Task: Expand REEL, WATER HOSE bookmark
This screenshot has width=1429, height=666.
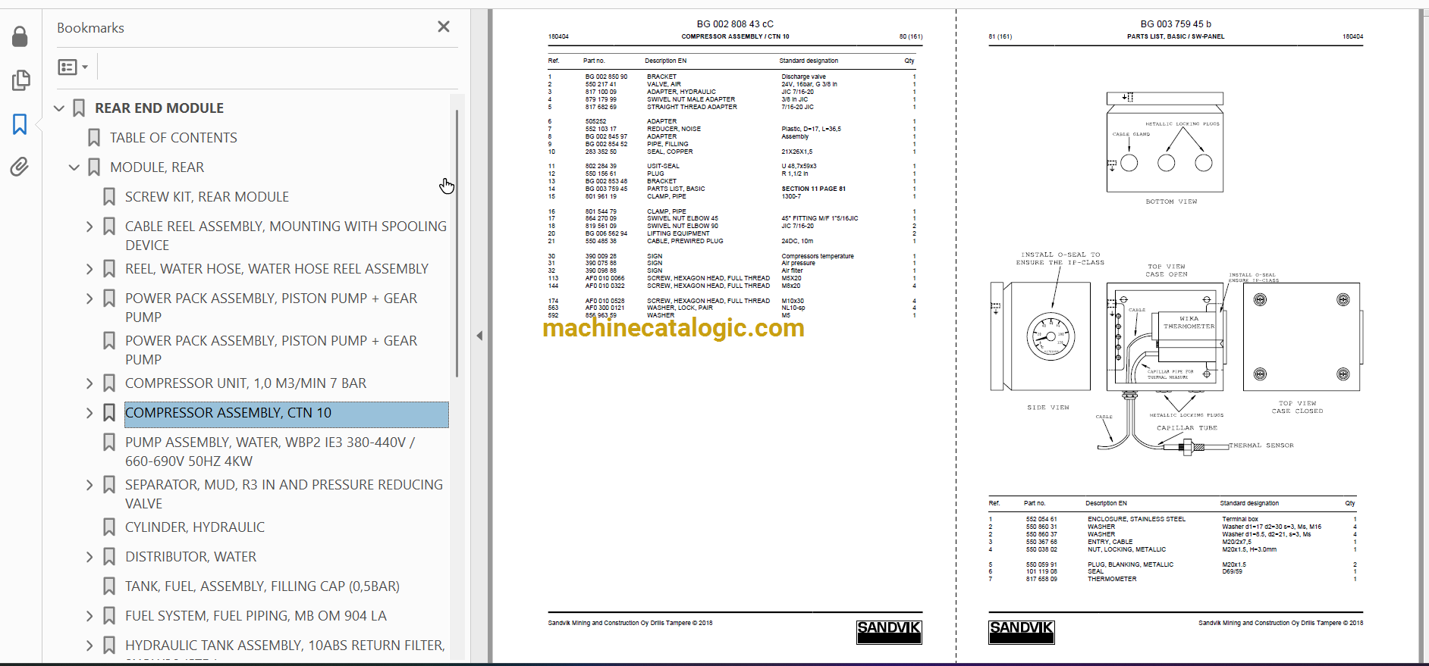Action: pyautogui.click(x=90, y=269)
